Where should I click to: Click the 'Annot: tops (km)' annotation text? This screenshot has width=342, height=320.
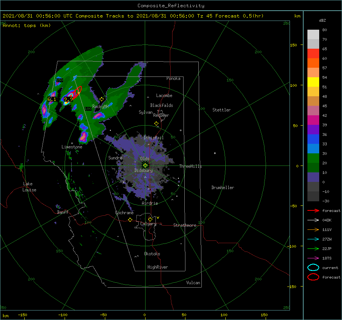(x=27, y=25)
